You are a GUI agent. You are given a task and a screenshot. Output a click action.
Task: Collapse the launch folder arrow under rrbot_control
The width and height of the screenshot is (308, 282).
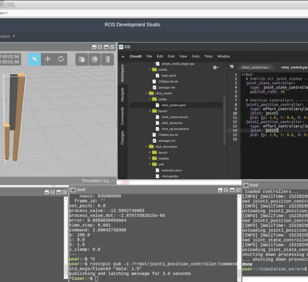(x=150, y=111)
